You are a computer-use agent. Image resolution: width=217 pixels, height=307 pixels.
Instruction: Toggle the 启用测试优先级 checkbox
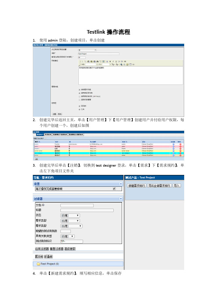(x=80, y=93)
